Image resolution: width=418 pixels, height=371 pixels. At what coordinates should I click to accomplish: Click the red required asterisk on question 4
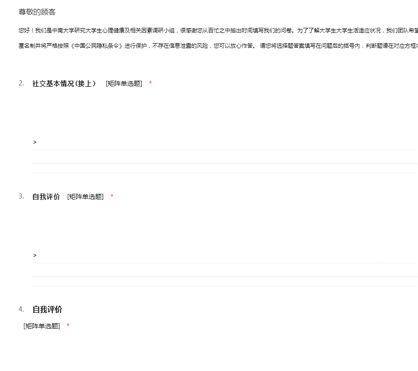tap(68, 326)
